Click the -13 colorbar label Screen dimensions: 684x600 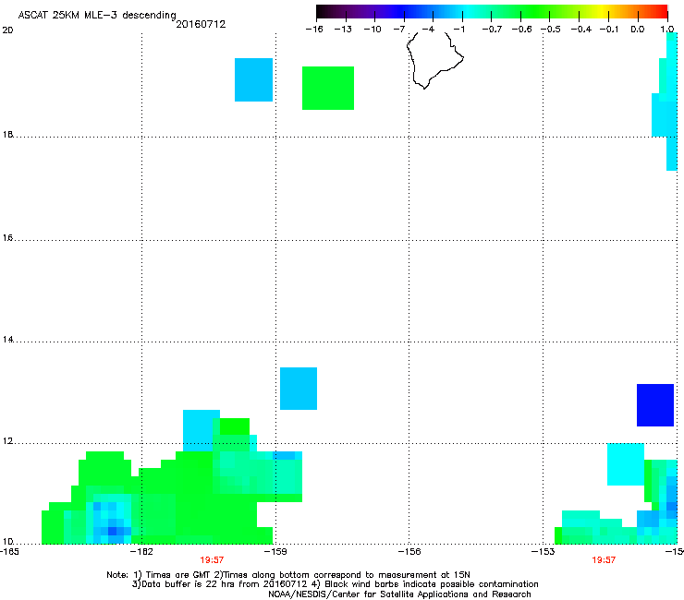(x=343, y=30)
